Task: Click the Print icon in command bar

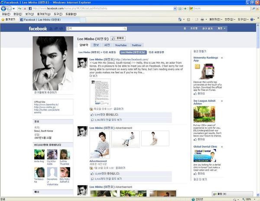Action: (x=202, y=19)
